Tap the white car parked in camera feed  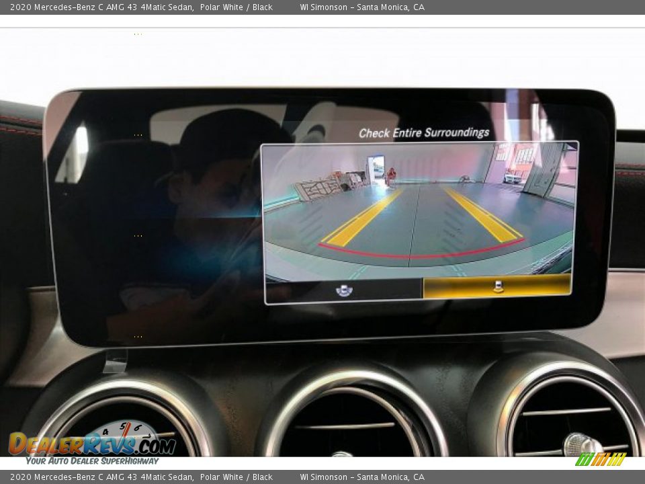pyautogui.click(x=512, y=178)
